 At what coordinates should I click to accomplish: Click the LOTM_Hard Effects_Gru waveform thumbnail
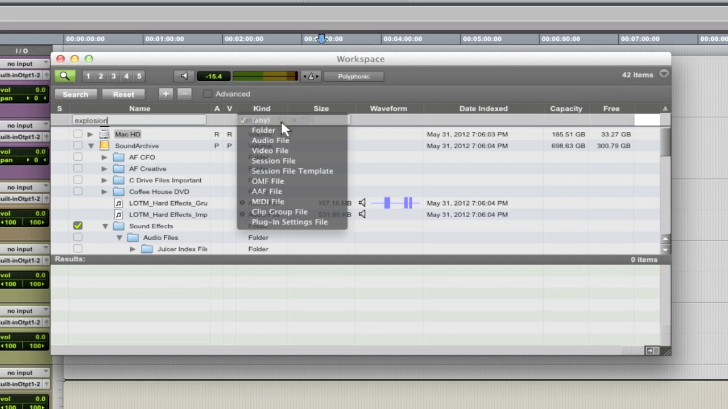395,203
